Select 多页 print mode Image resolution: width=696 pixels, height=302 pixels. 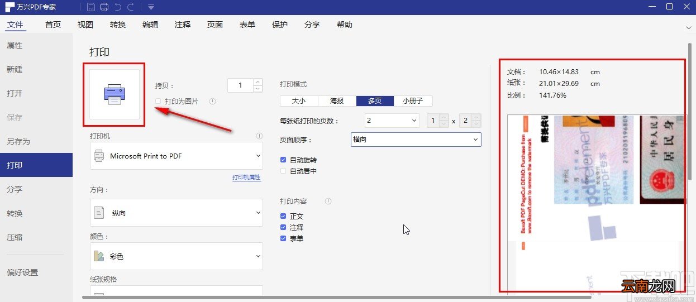pos(375,101)
